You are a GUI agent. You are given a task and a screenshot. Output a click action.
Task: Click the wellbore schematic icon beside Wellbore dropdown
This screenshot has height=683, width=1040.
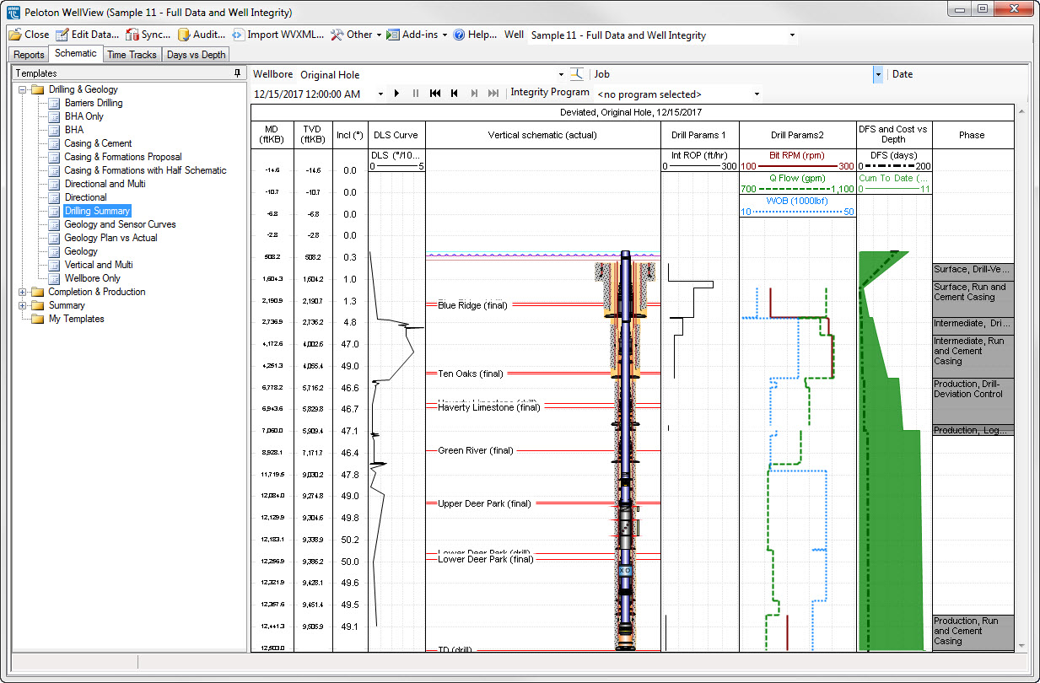(x=577, y=74)
